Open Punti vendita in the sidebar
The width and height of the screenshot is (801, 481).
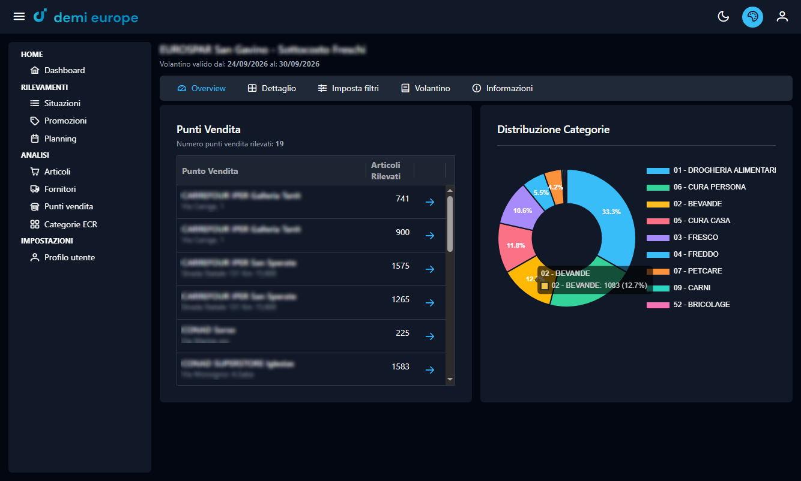click(x=61, y=206)
